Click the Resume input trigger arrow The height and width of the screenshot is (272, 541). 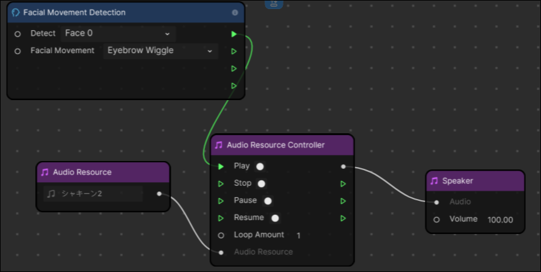pos(221,218)
